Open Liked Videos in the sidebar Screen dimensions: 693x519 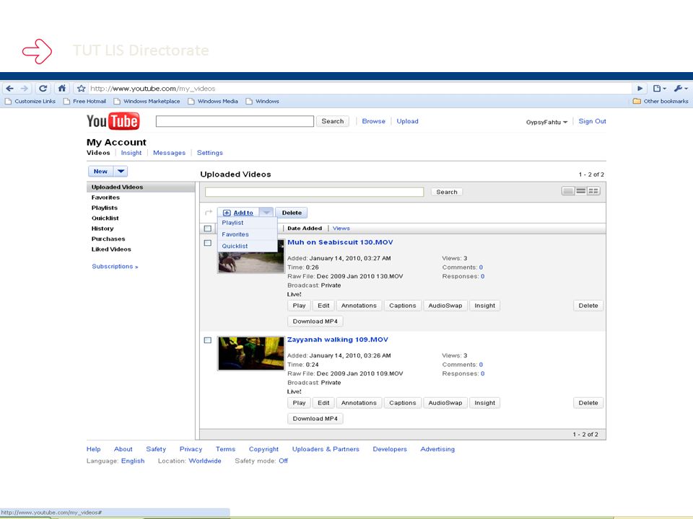(111, 249)
